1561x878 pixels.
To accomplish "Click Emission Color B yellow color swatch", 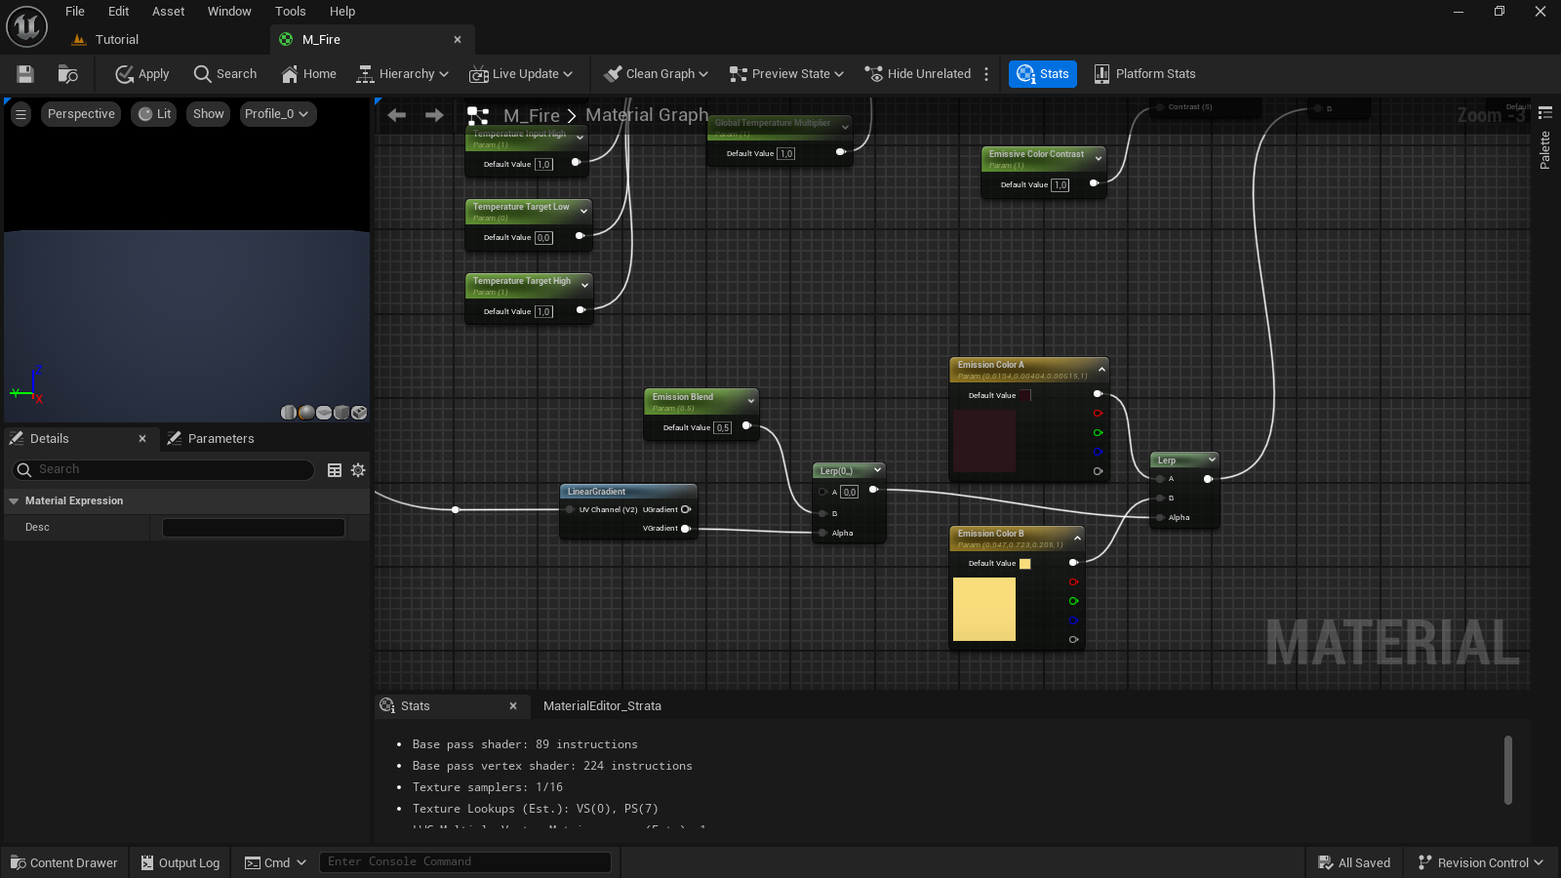I will coord(984,609).
